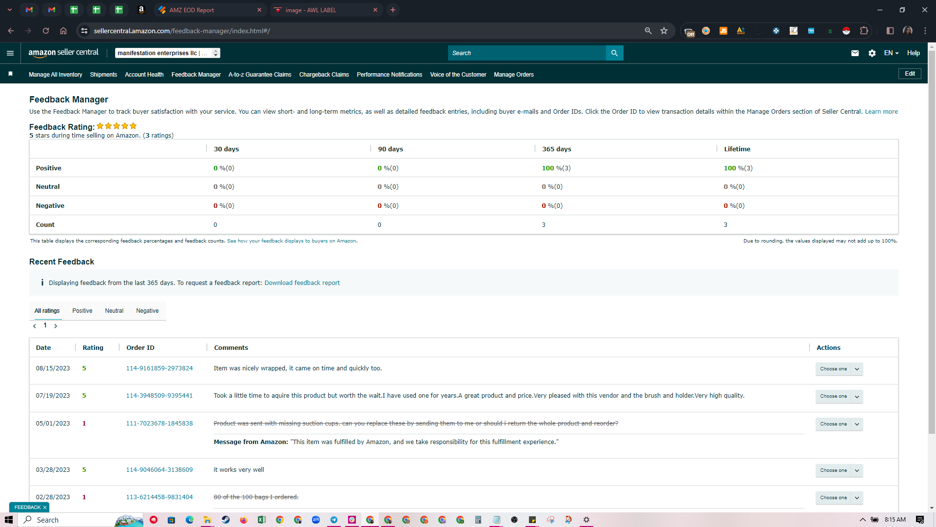Open Choose one dropdown for 02/28/2023 feedback
Screen dimensions: 936x527
(839, 498)
